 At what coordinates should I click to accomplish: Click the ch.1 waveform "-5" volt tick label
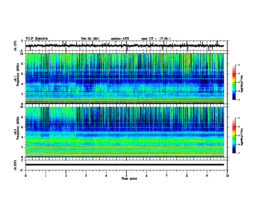pyautogui.click(x=22, y=51)
